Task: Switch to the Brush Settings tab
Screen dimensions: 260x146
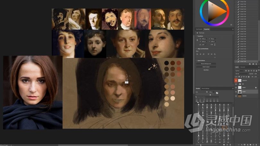Action: [x=205, y=89]
